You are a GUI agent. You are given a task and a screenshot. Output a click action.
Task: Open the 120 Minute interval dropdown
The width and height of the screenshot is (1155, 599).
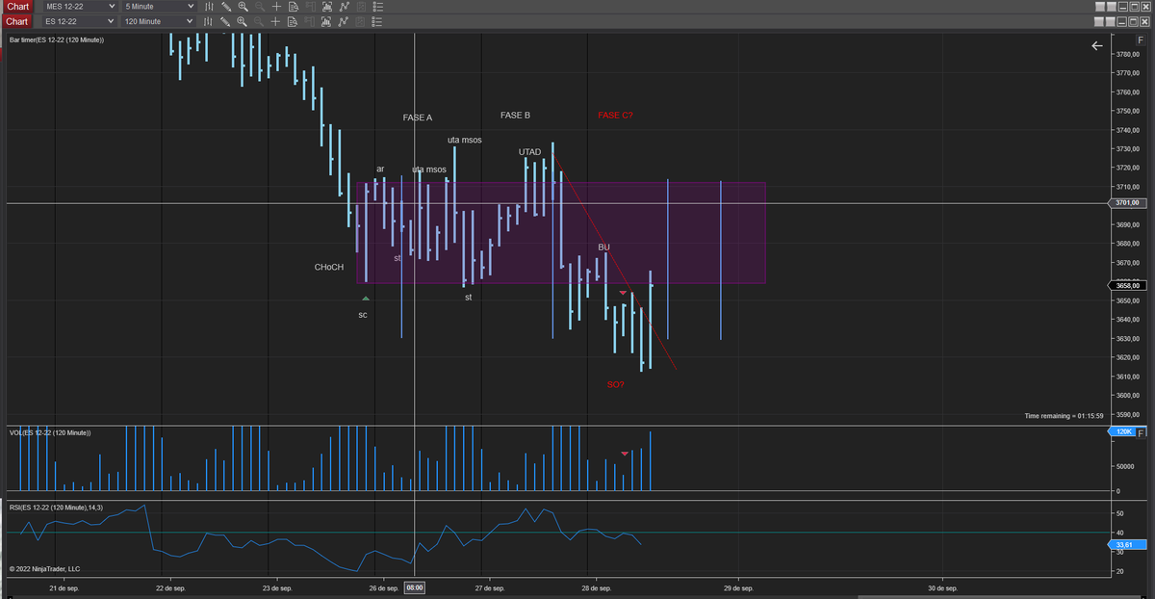[x=159, y=21]
